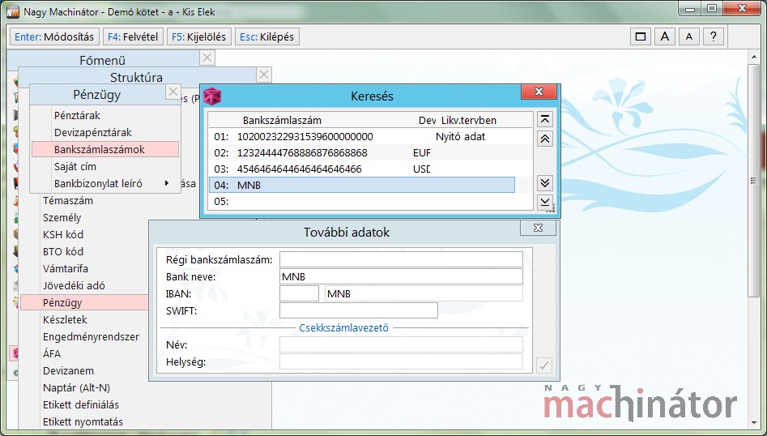Select row 04 MNB
Viewport: 767px width, 436px height.
[362, 185]
